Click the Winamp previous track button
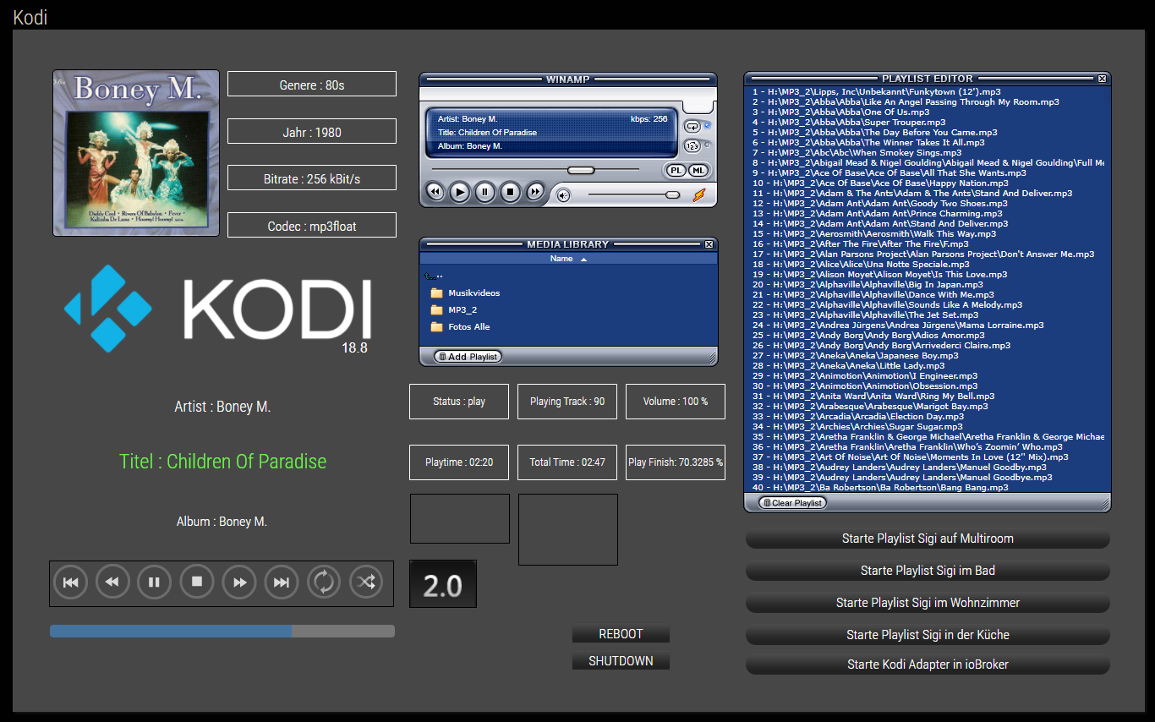 click(x=435, y=193)
